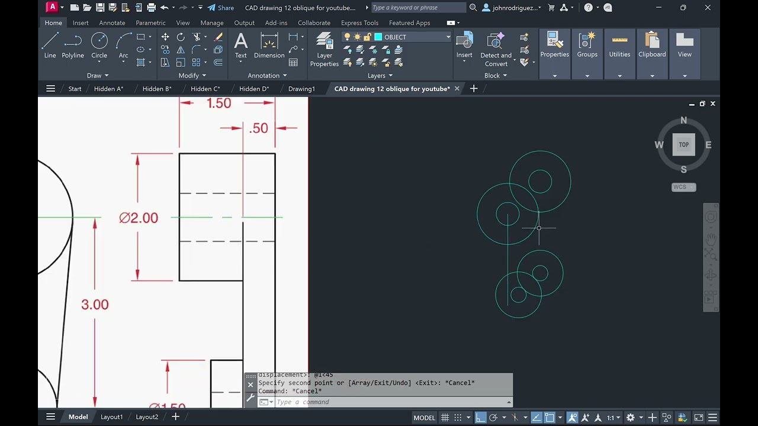Activate the Arc tool
758x426 pixels.
point(123,46)
